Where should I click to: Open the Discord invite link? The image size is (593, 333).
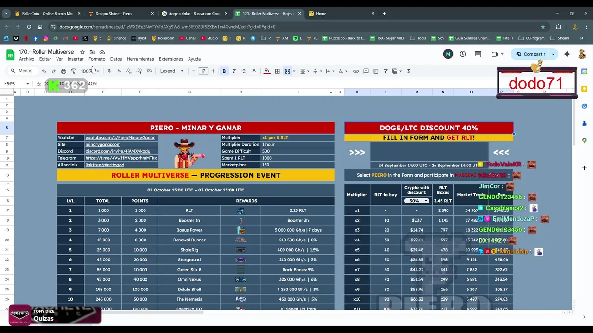pyautogui.click(x=118, y=151)
